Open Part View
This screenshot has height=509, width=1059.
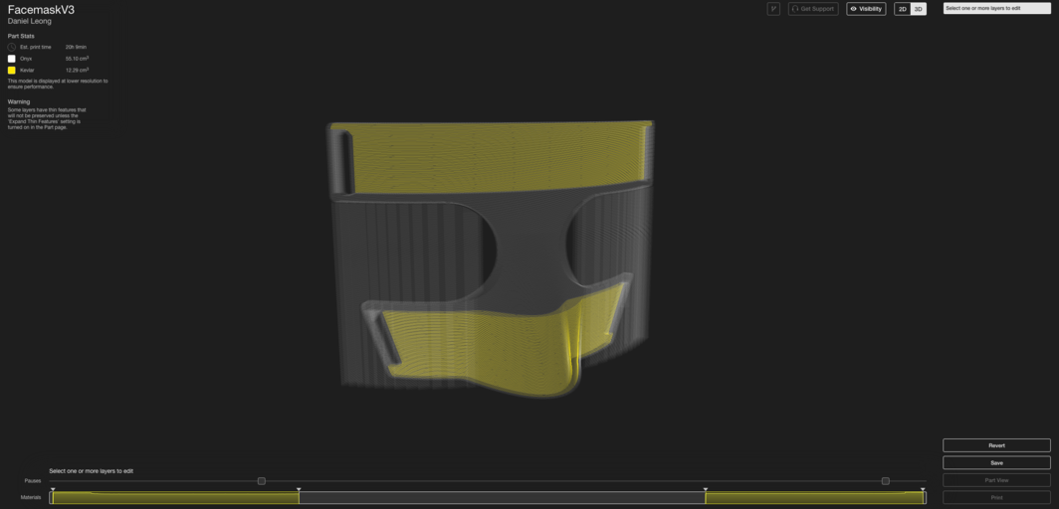pyautogui.click(x=996, y=480)
